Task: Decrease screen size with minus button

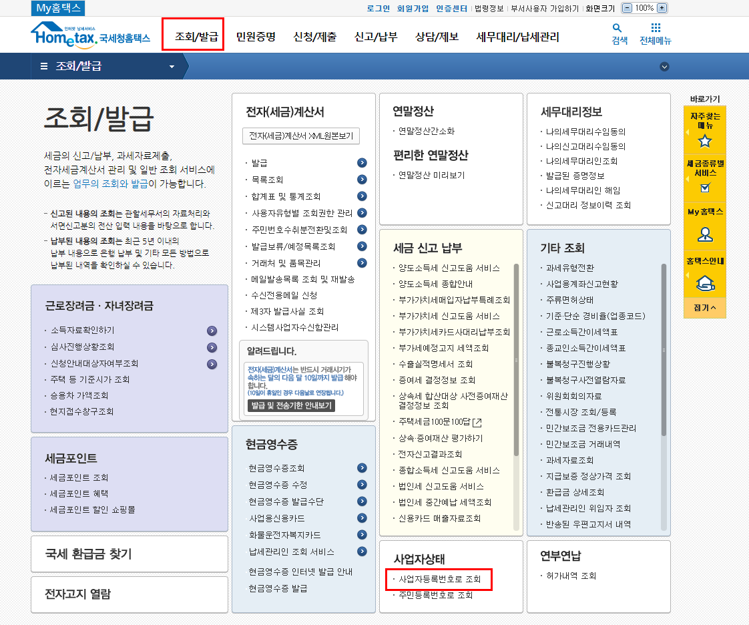Action: pyautogui.click(x=628, y=8)
